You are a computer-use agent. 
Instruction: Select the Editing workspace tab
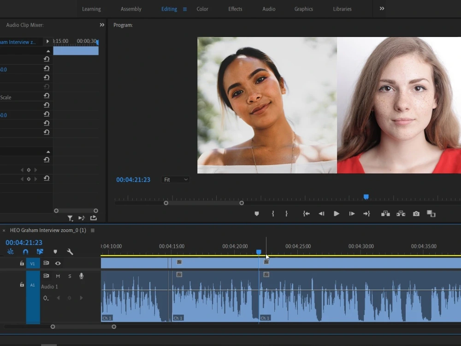click(x=169, y=9)
